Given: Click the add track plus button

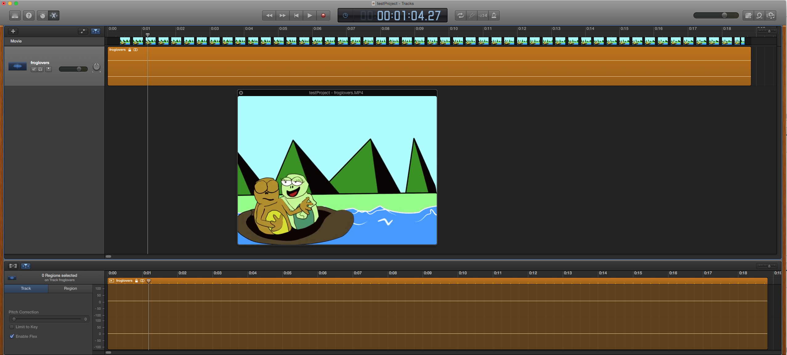Looking at the screenshot, I should click(13, 31).
